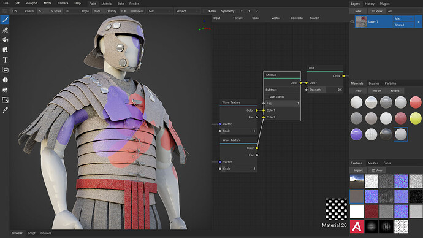The image size is (423, 238).
Task: Adjust Blur node Strength slider
Action: tap(326, 90)
